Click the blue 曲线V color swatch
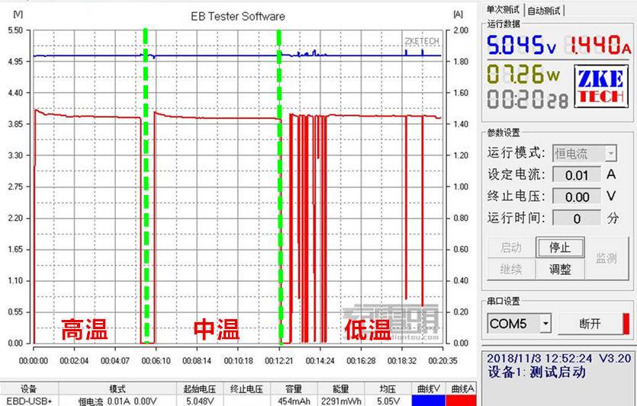Image resolution: width=637 pixels, height=406 pixels. (429, 400)
